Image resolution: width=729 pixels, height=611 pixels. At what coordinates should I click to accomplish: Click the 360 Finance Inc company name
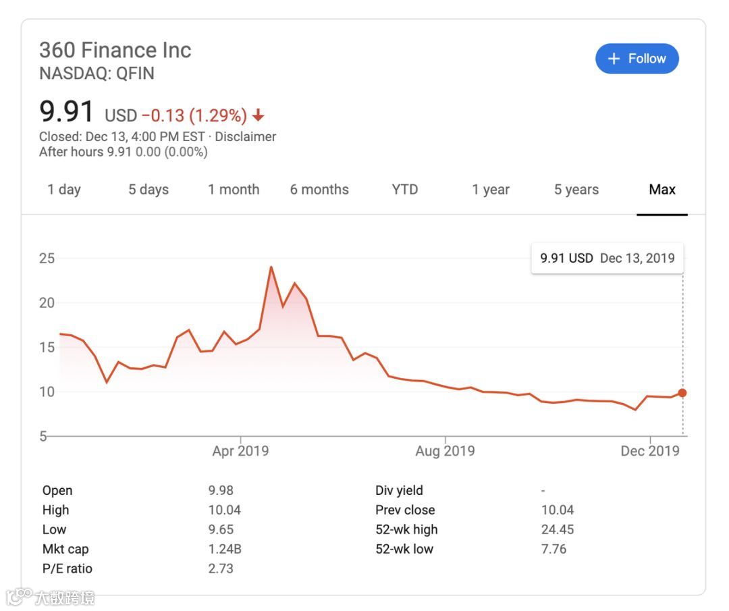(x=114, y=50)
